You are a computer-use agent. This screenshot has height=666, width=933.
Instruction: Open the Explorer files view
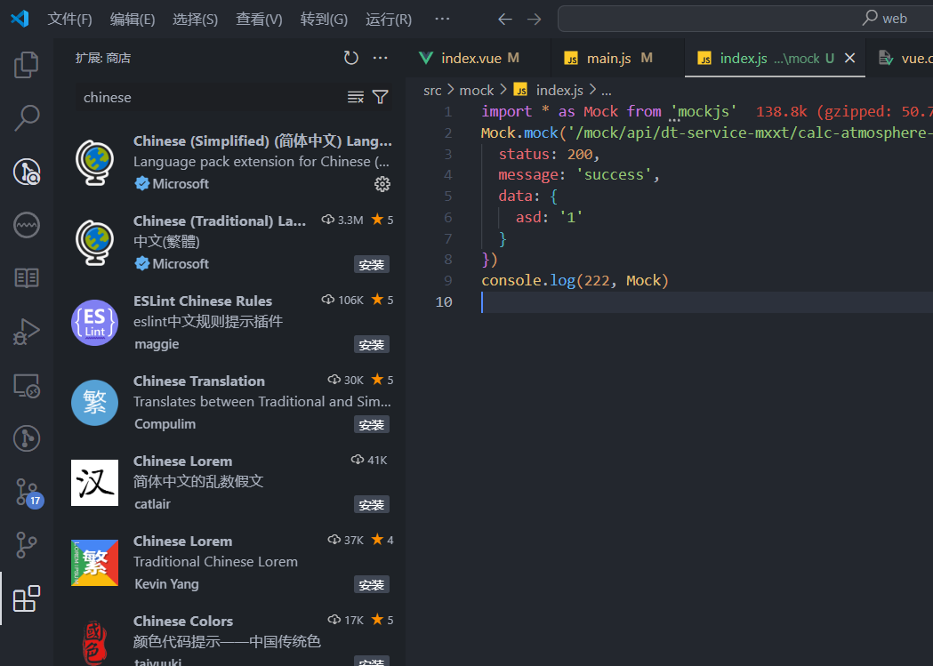click(x=26, y=65)
